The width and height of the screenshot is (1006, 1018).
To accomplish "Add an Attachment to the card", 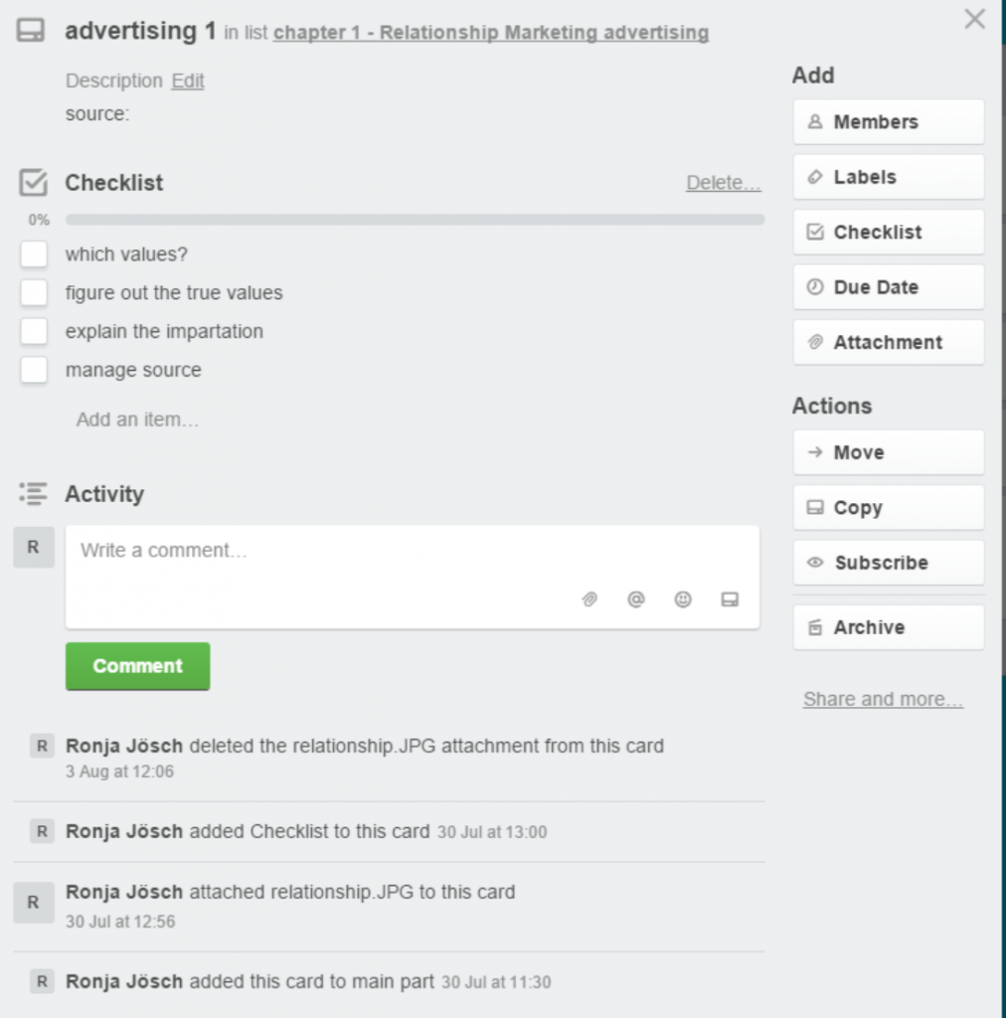I will coord(888,342).
